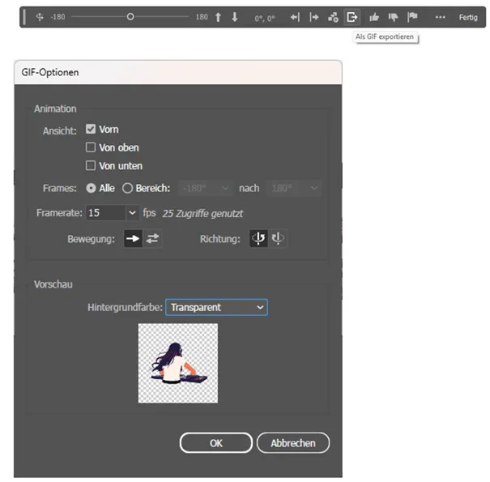This screenshot has height=482, width=490.
Task: Choose the second rotation direction (Richtung) icon
Action: coord(278,239)
